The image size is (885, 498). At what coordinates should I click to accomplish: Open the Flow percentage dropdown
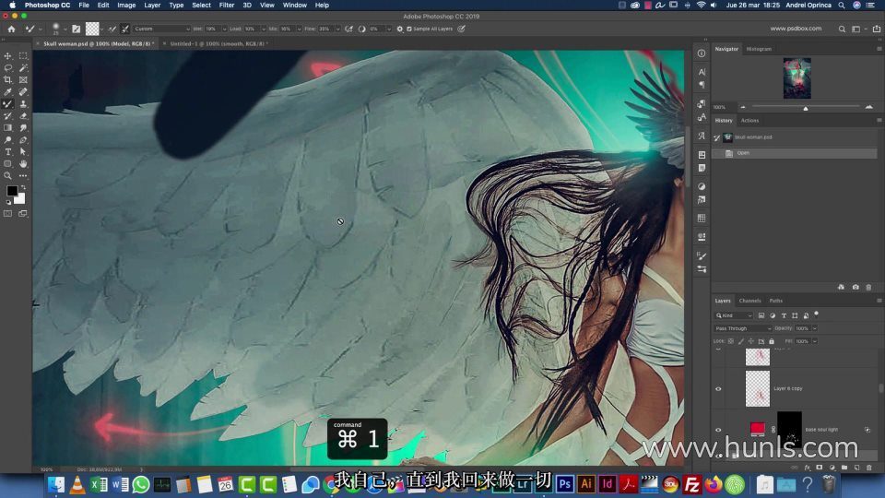[x=338, y=29]
